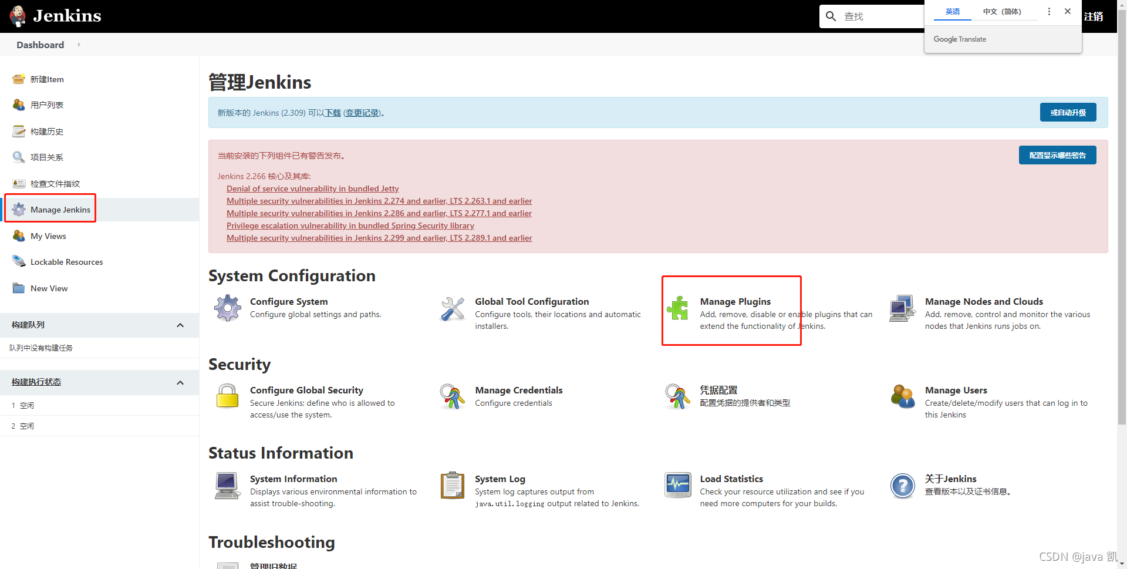Open the 关于Jenkins link
Screen dimensions: 1127x569
tap(950, 479)
